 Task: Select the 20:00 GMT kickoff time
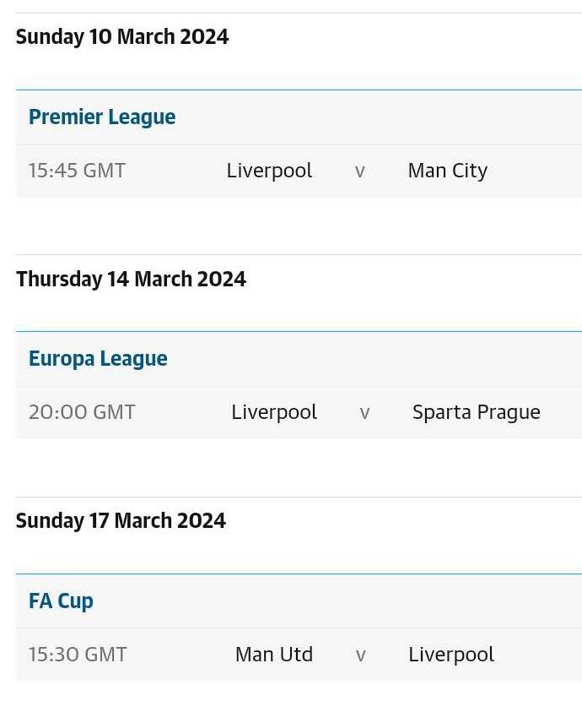pos(82,412)
